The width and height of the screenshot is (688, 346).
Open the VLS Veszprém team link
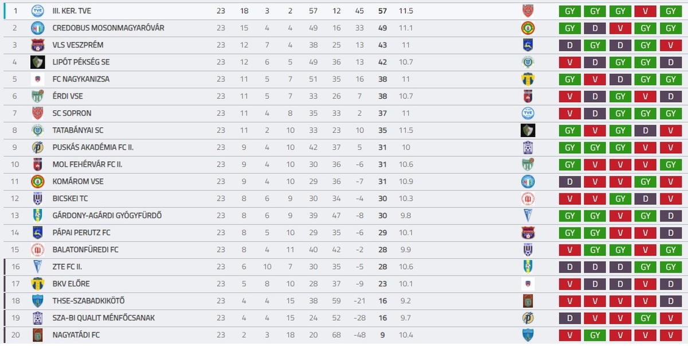pyautogui.click(x=77, y=45)
